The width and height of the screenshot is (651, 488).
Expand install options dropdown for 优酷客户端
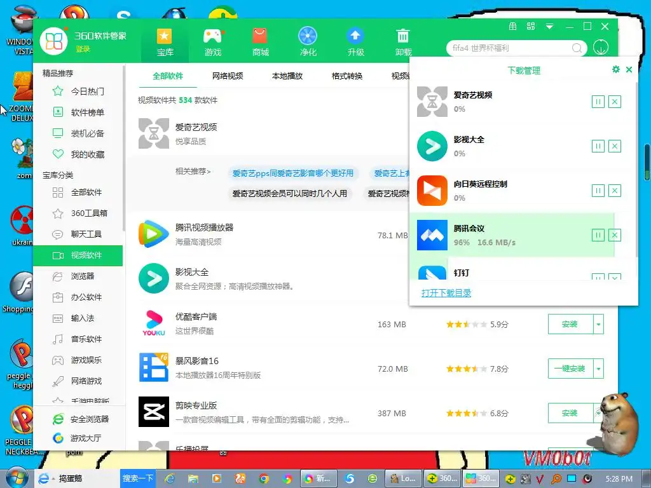point(598,324)
